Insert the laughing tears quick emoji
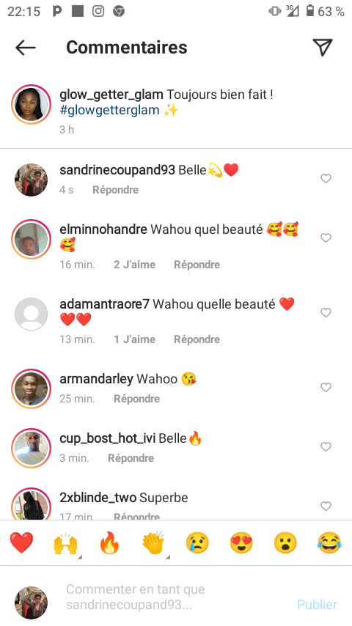The height and width of the screenshot is (626, 352). point(329,542)
